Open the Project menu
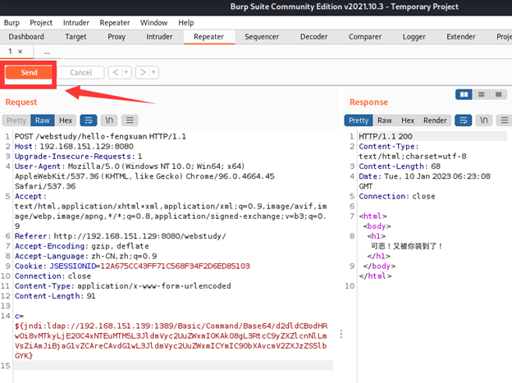The width and height of the screenshot is (512, 383). 41,23
